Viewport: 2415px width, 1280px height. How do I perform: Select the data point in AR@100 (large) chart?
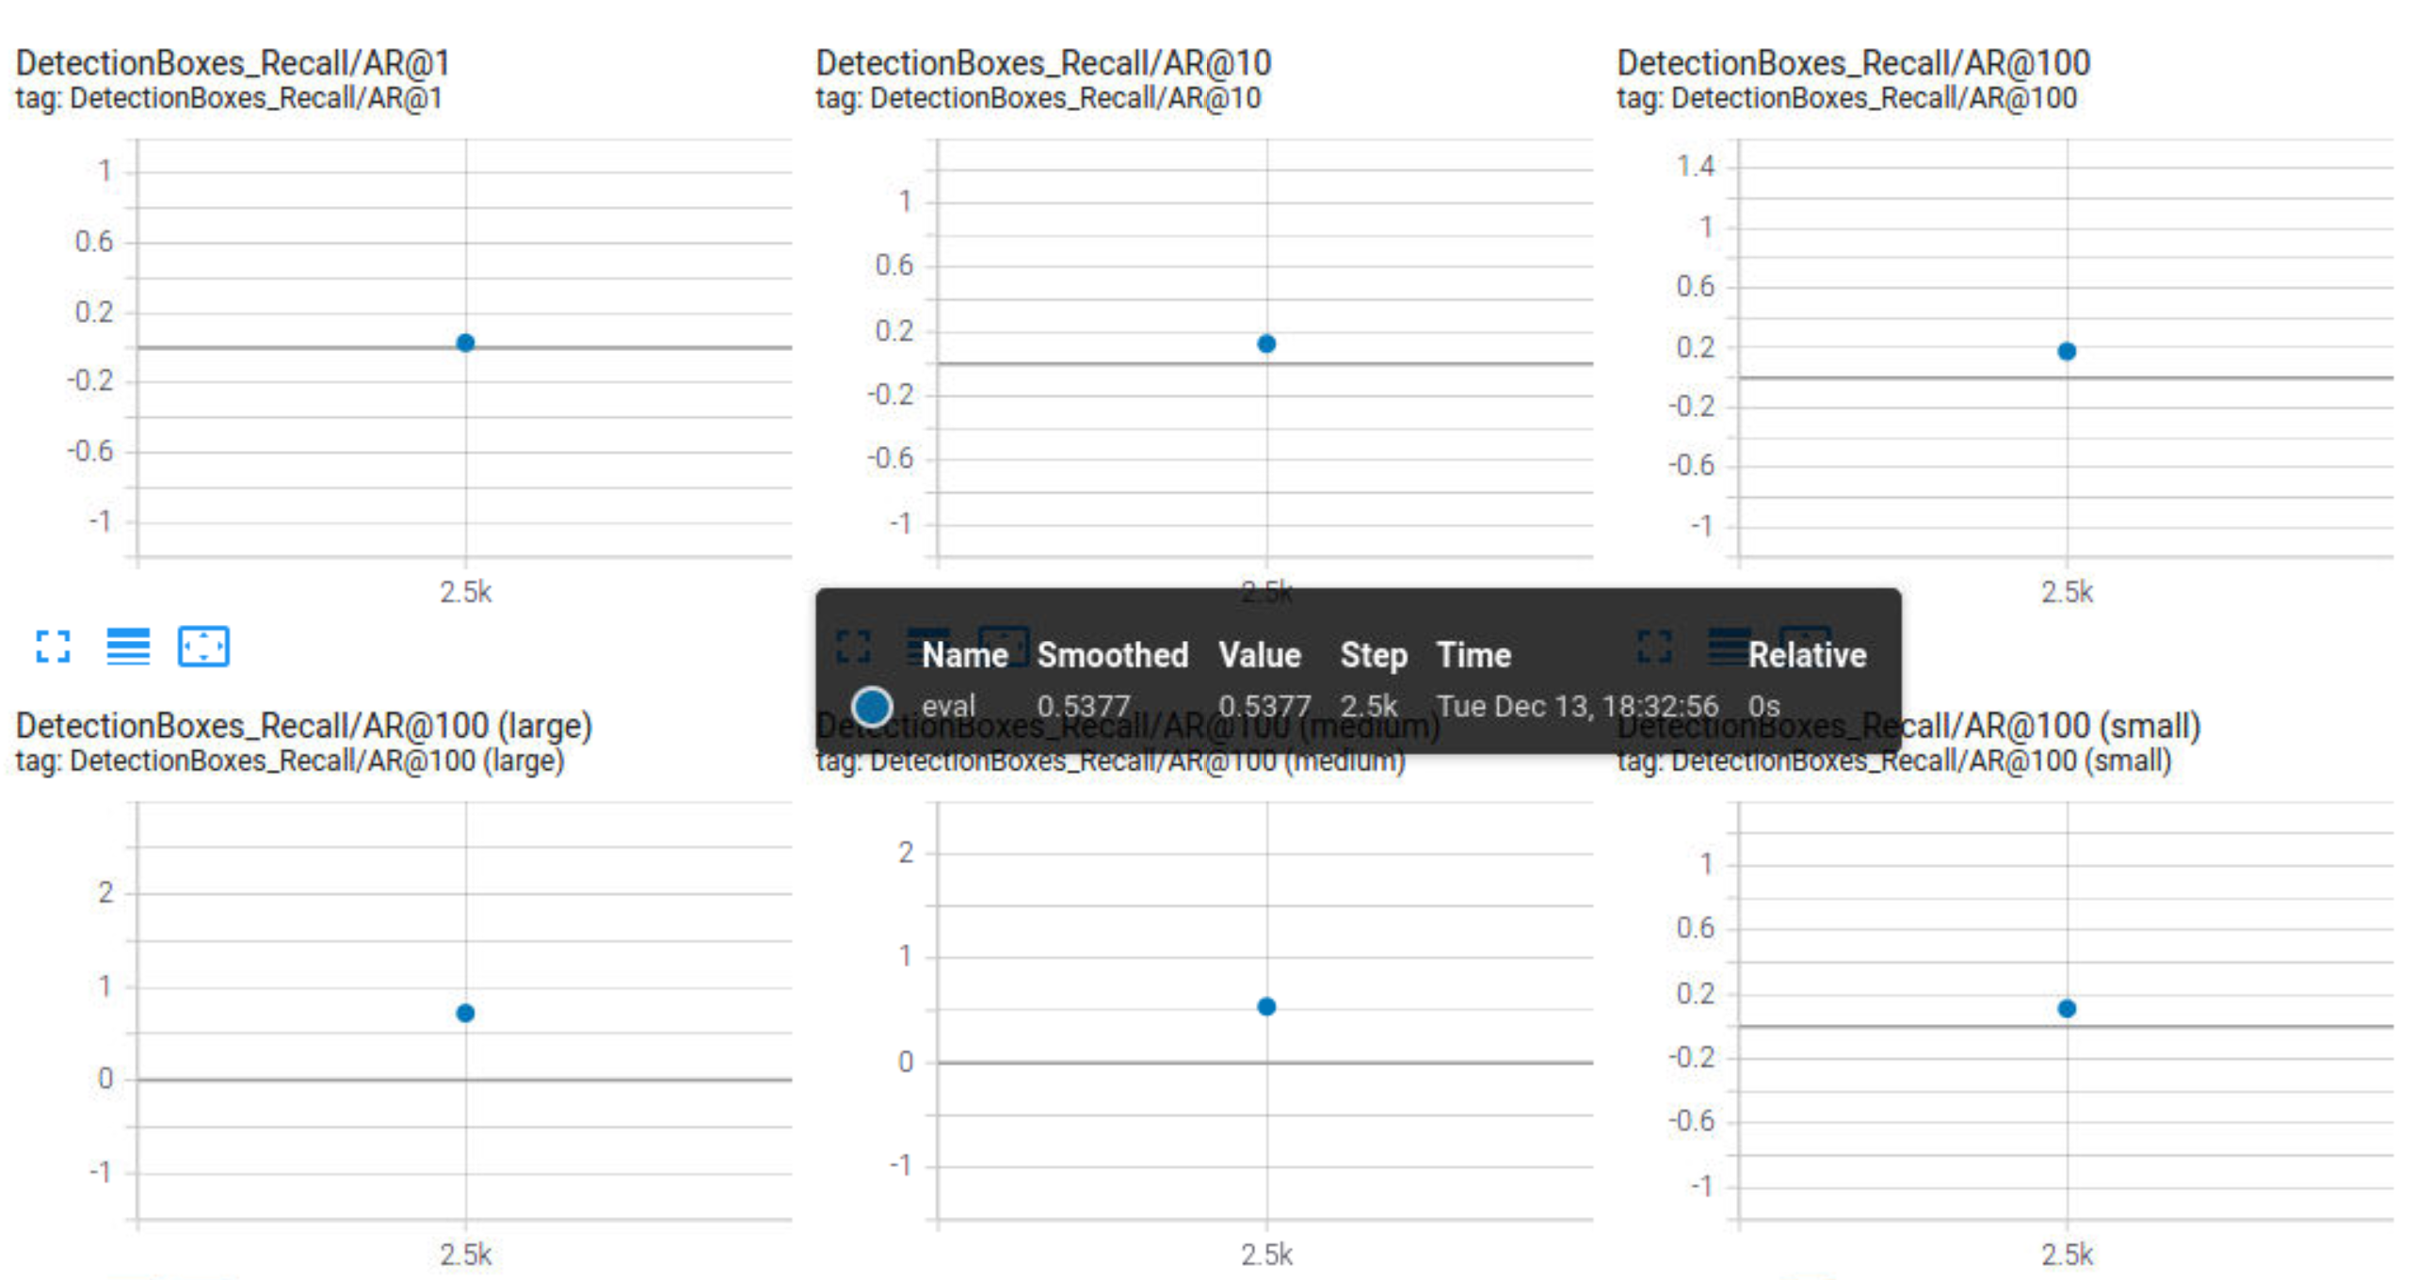[x=465, y=1013]
